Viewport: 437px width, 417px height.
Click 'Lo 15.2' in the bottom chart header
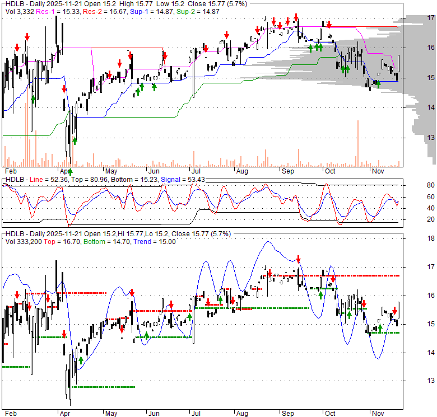(159, 234)
